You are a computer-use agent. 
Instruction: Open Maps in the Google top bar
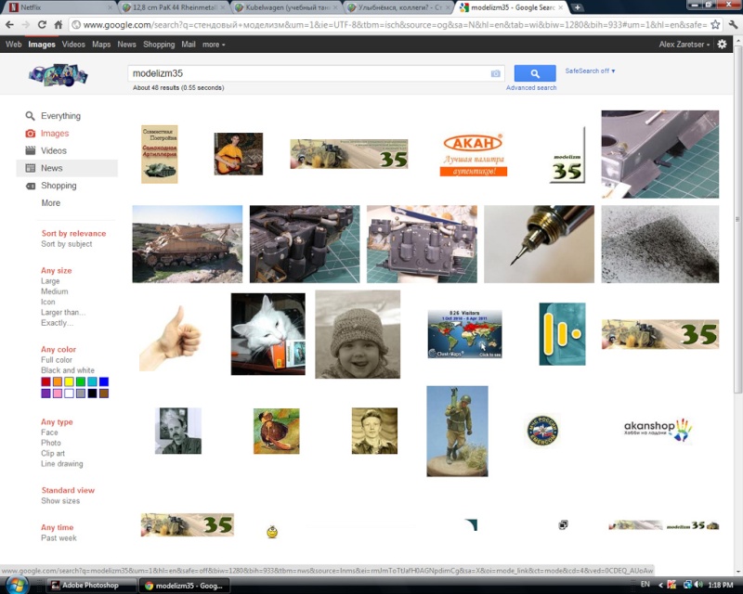pos(101,44)
